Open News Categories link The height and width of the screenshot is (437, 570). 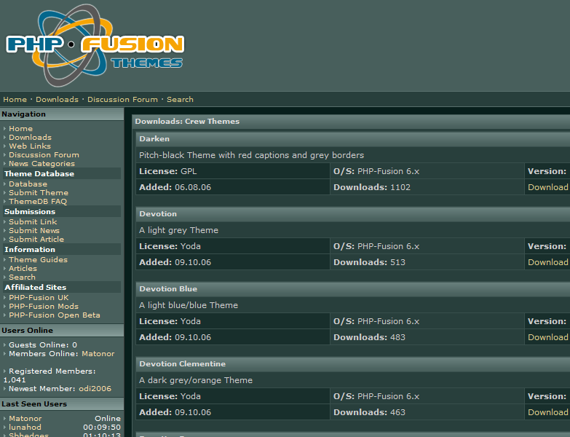click(x=41, y=164)
